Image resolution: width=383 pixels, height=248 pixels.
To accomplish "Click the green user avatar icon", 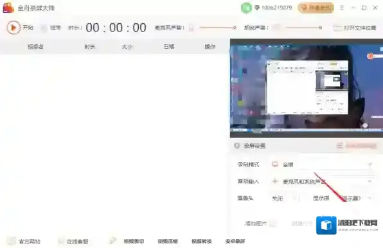I will click(x=246, y=8).
